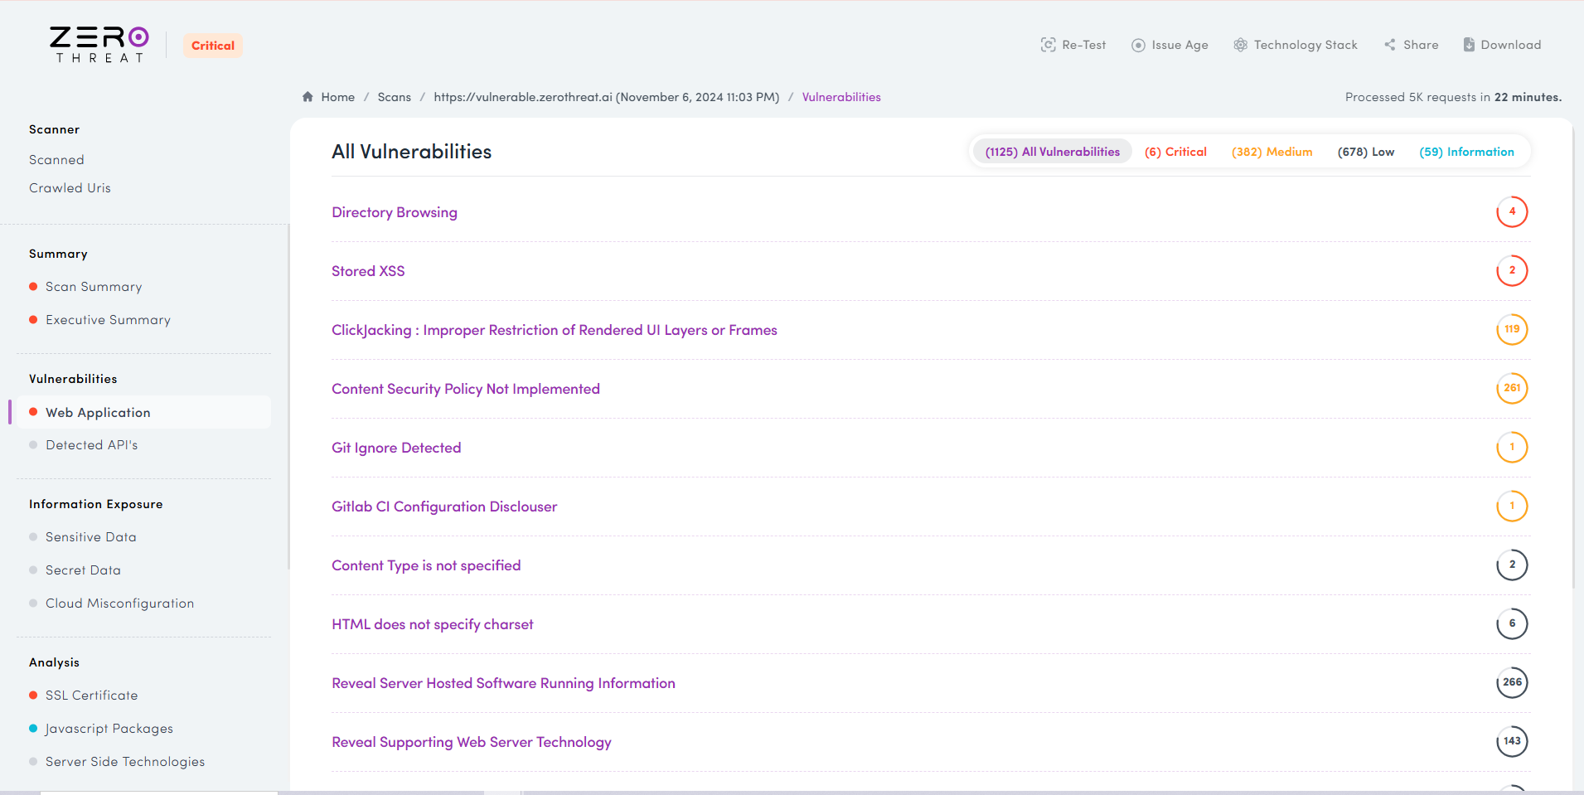Click Vulnerabilities breadcrumb link
The image size is (1584, 795).
841,97
